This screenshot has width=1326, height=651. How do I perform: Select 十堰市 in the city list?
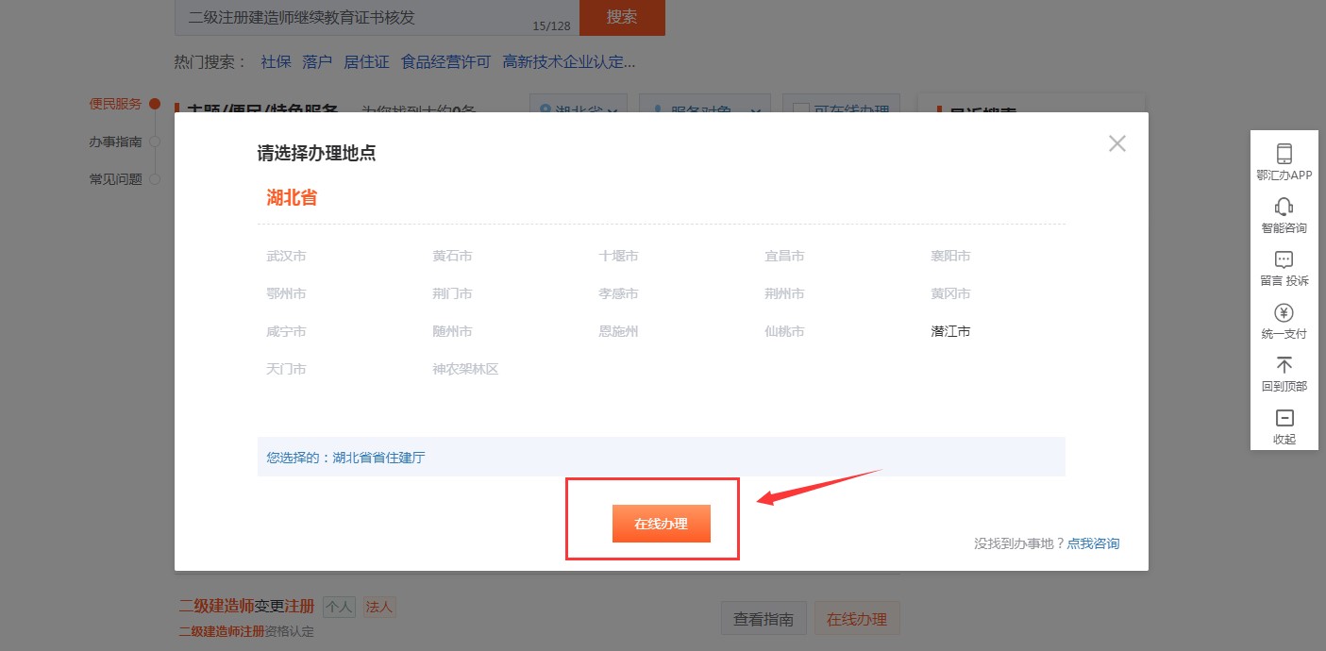[618, 256]
